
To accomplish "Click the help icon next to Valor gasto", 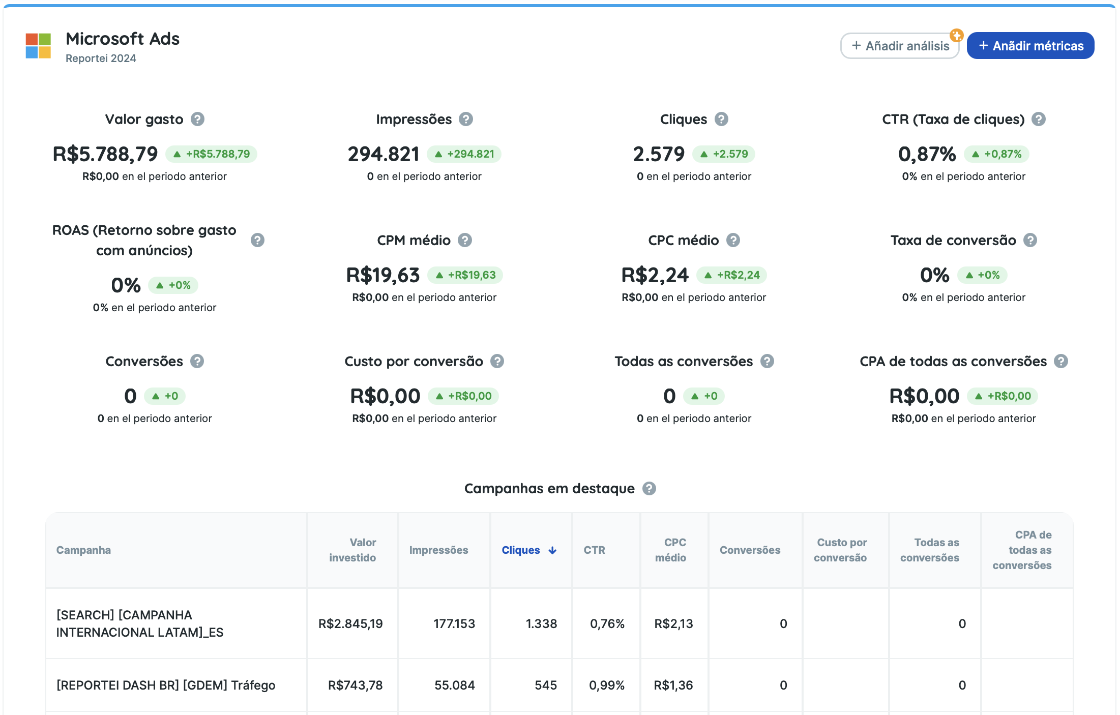I will click(197, 119).
